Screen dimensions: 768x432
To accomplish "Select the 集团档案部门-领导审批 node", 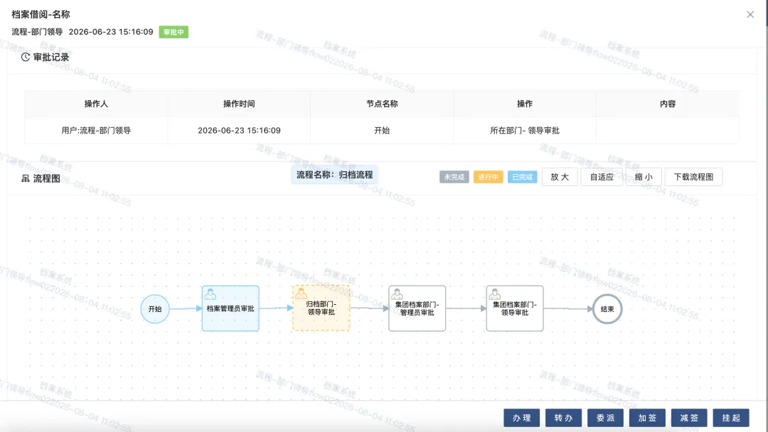I will (x=515, y=308).
